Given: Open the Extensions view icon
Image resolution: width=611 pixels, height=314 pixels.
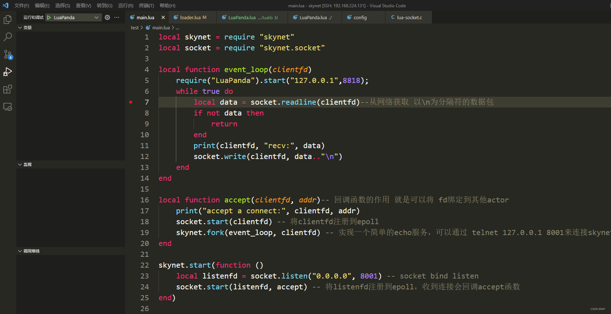Looking at the screenshot, I should (8, 89).
